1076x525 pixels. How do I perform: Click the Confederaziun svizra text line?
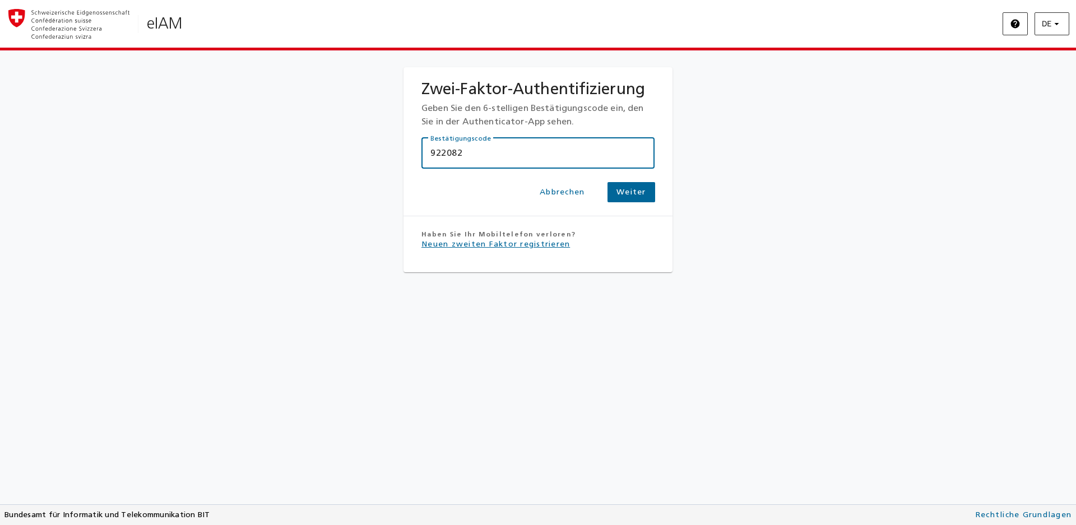61,37
